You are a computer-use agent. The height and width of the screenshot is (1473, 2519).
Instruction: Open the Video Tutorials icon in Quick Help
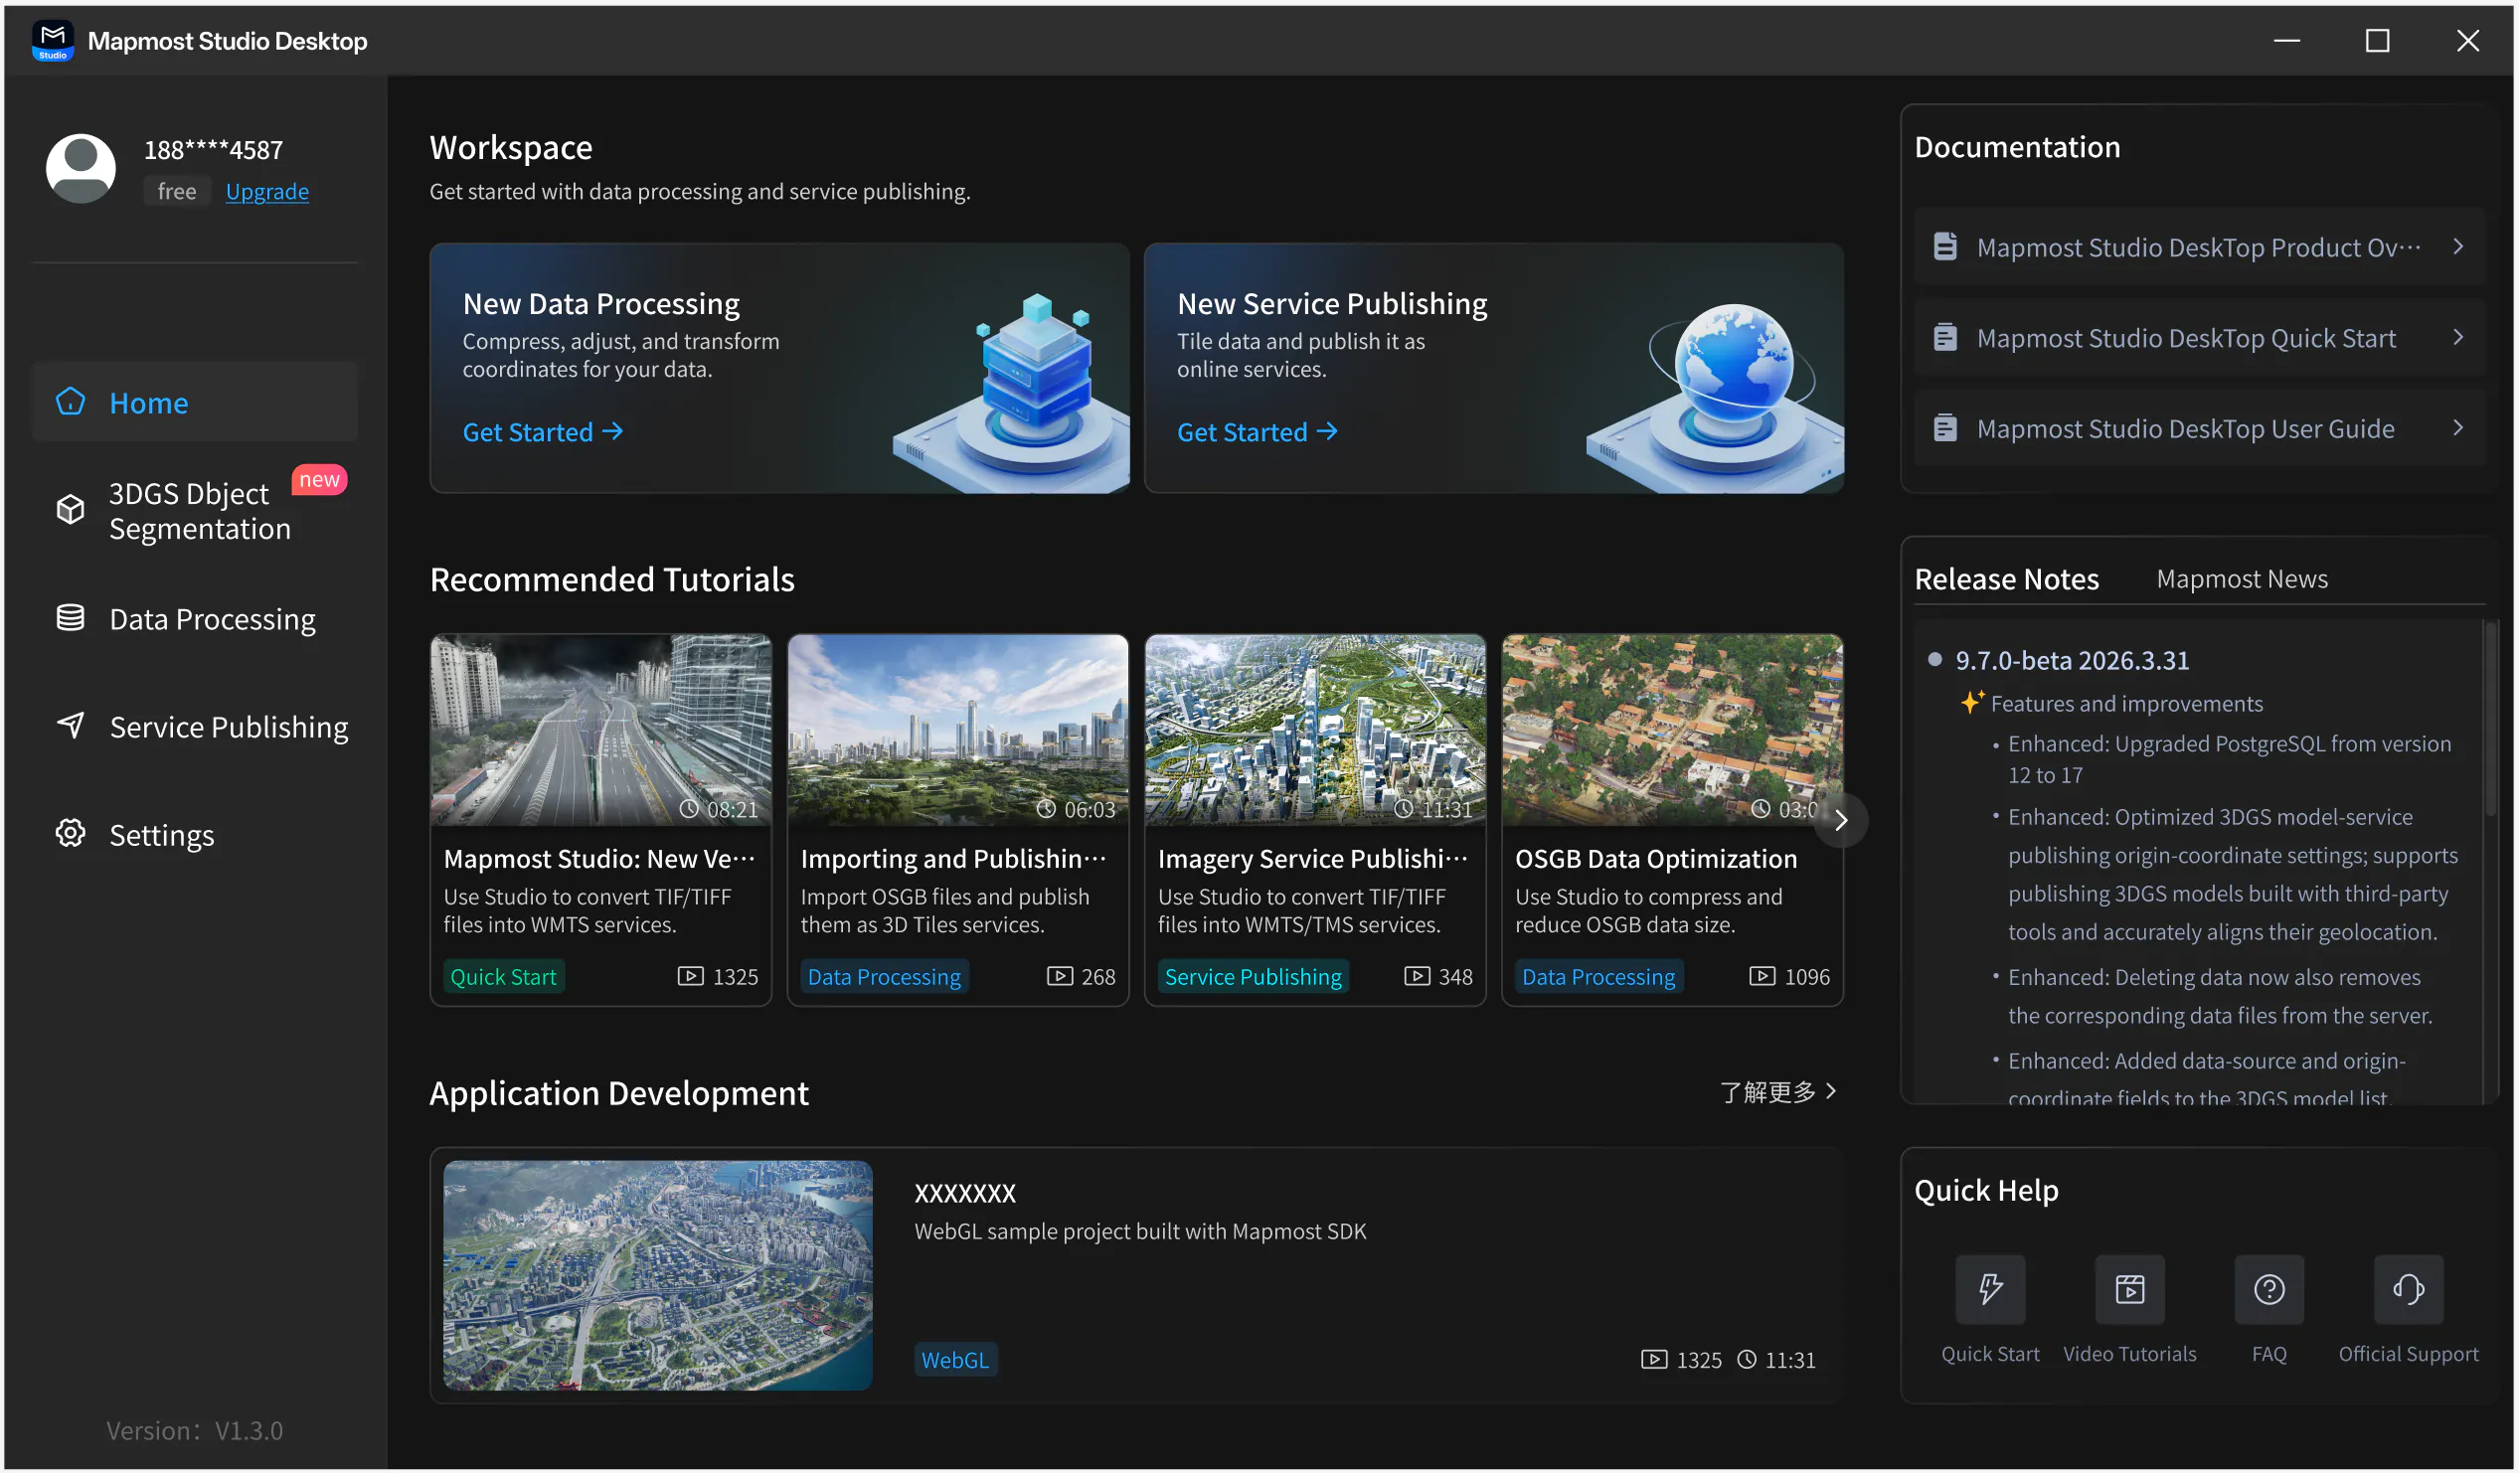coord(2130,1289)
